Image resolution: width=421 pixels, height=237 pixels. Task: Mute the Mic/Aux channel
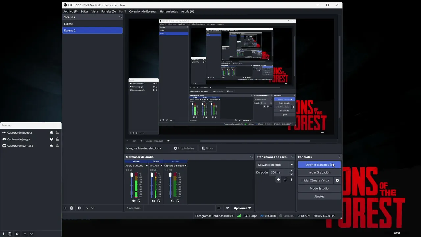(153, 201)
